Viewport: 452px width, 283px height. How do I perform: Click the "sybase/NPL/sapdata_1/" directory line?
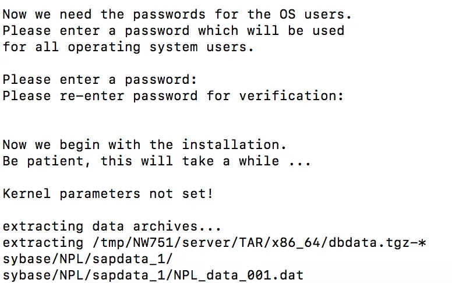87,258
